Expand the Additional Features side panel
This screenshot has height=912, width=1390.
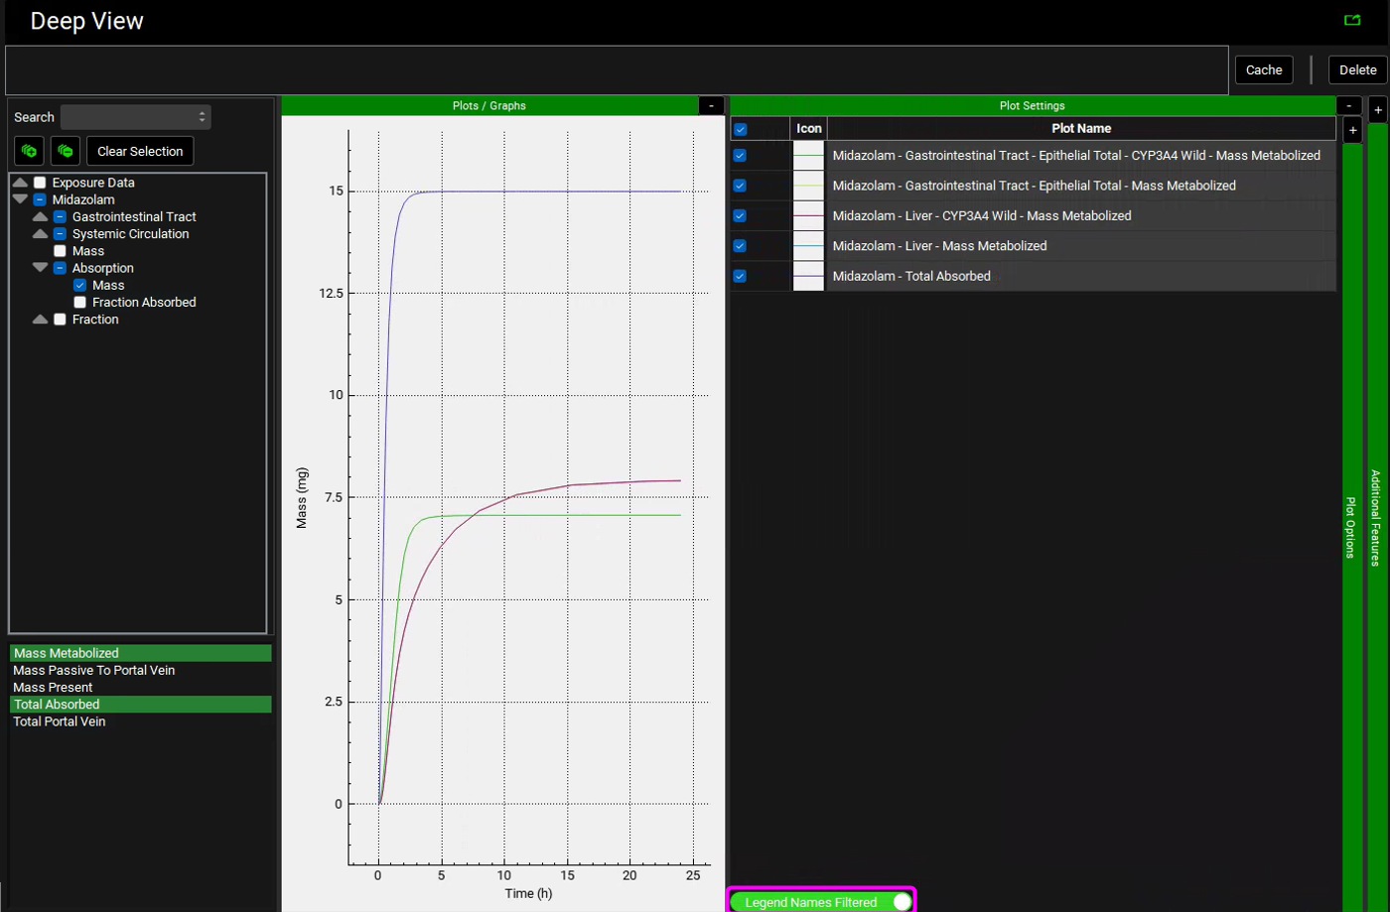(x=1378, y=110)
